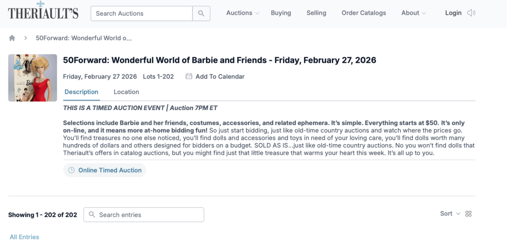Click the Login link
The width and height of the screenshot is (507, 246).
click(453, 13)
